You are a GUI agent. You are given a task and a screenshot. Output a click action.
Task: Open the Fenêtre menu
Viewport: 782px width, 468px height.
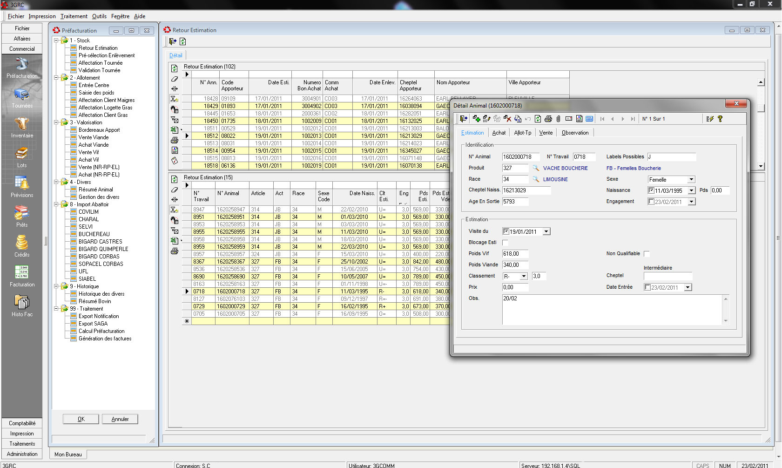coord(120,16)
